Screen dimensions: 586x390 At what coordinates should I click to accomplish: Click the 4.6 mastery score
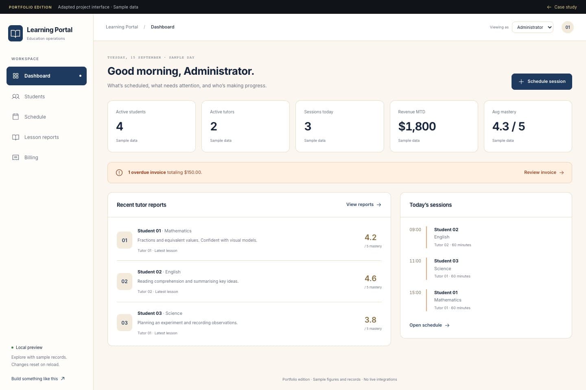370,279
